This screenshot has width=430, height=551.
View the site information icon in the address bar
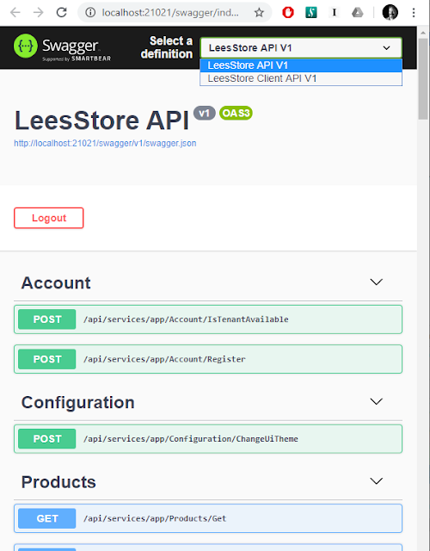90,13
